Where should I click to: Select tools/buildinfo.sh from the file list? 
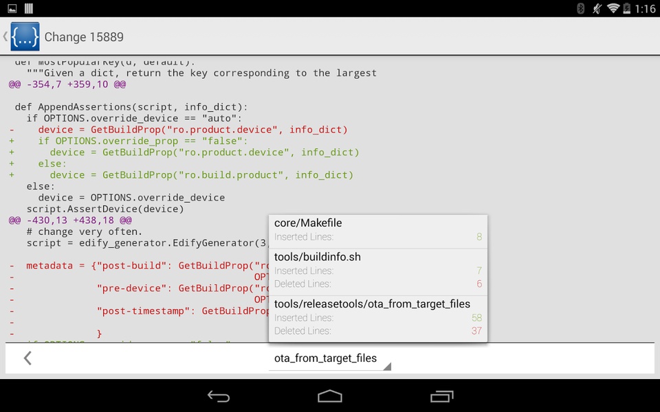(x=378, y=272)
